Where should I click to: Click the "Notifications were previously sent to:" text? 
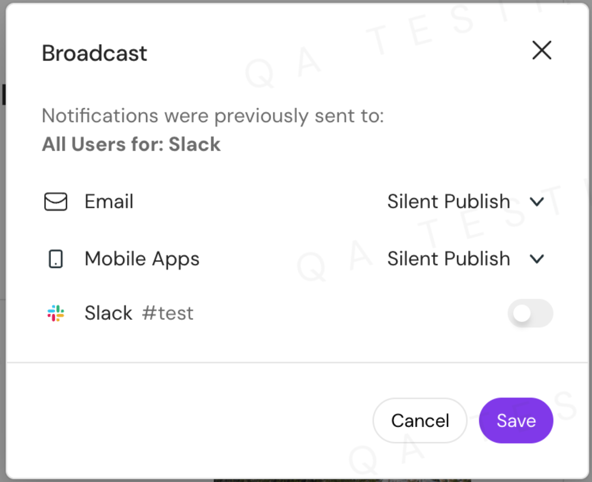click(x=213, y=116)
